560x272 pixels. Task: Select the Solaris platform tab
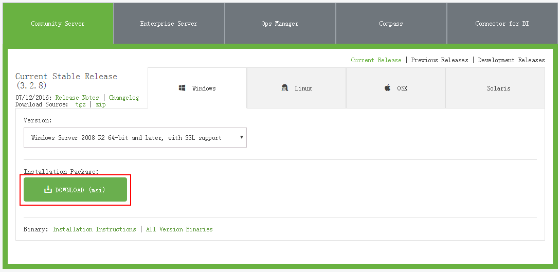click(495, 88)
